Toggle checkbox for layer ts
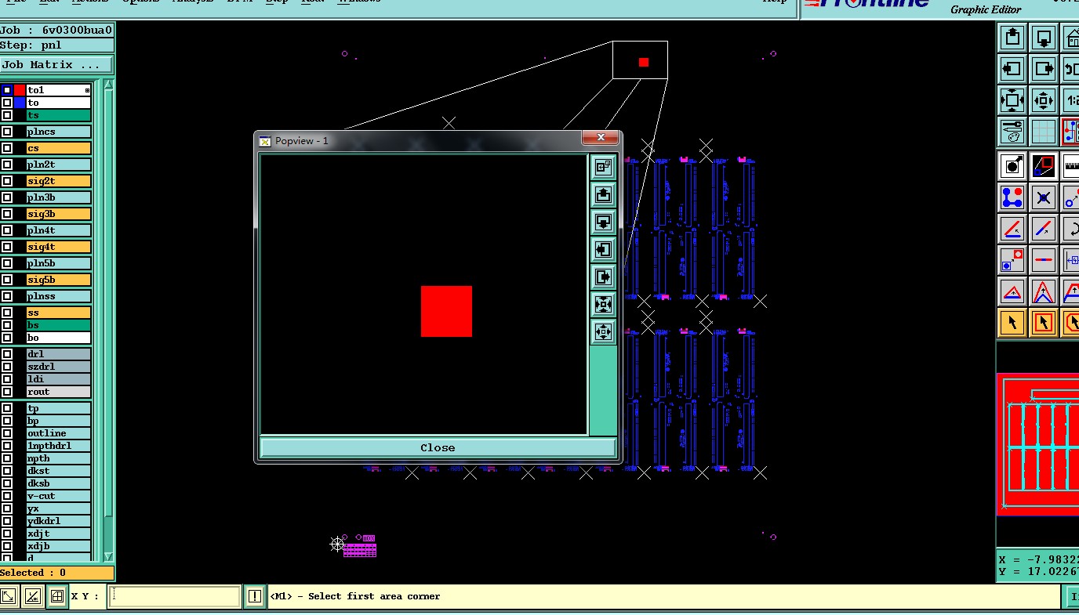This screenshot has width=1079, height=615. pyautogui.click(x=7, y=115)
